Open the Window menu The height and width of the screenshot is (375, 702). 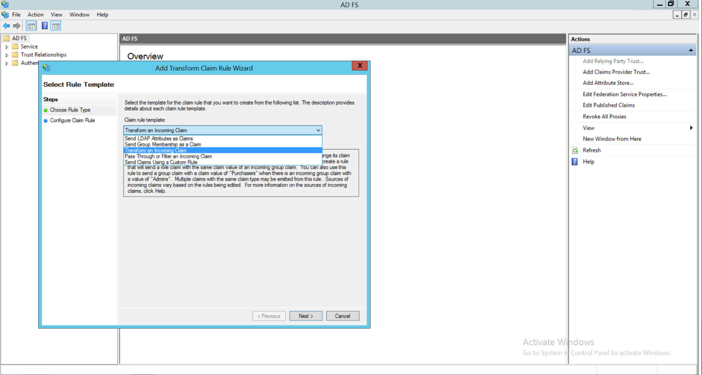click(79, 14)
